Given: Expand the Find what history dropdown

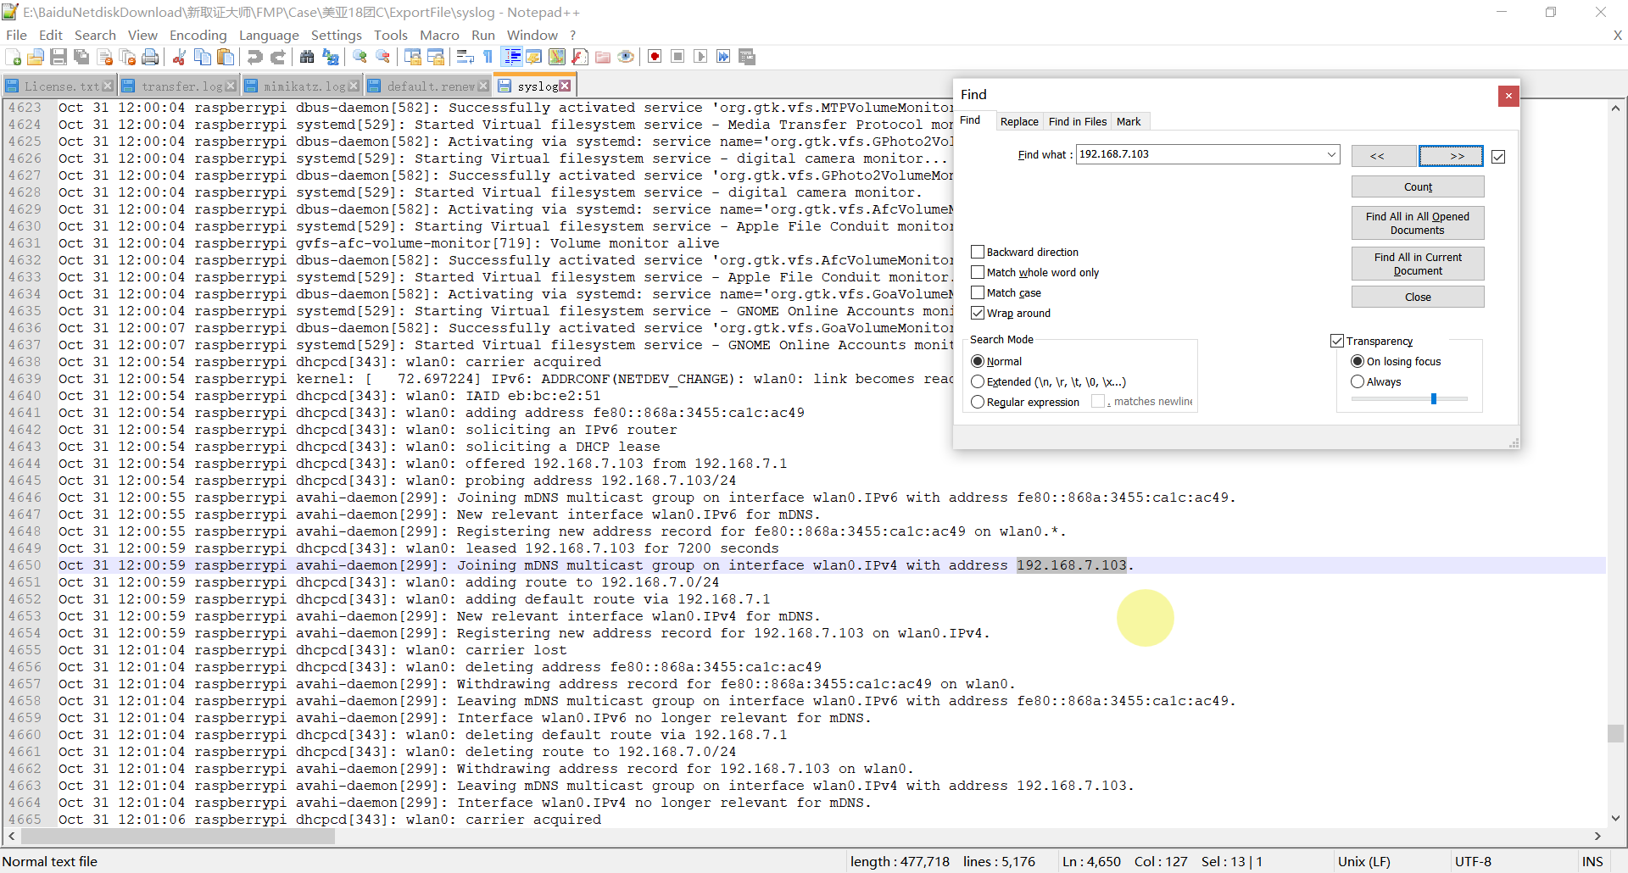Looking at the screenshot, I should [1331, 154].
